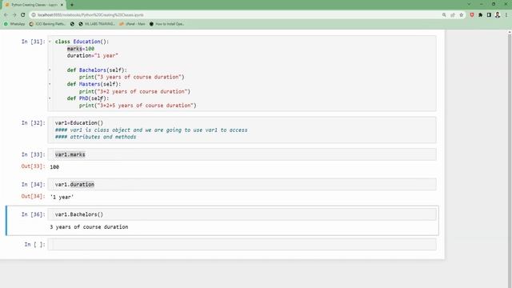The height and width of the screenshot is (288, 512).
Task: Collapse the def Masters fold arrow
Action: coord(50,84)
